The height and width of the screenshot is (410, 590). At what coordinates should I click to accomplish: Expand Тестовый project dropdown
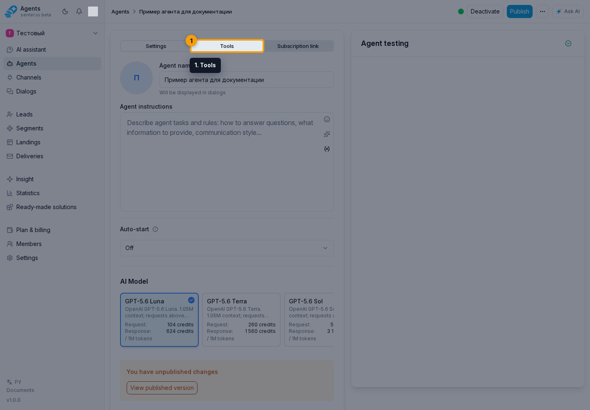pyautogui.click(x=52, y=33)
